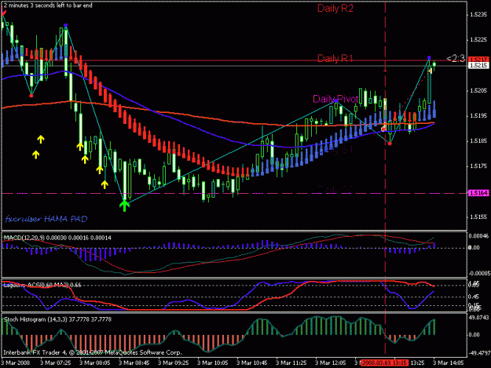Click the Laguerre-ACS indicator label
Screen dimensions: 491x368
pyautogui.click(x=42, y=285)
